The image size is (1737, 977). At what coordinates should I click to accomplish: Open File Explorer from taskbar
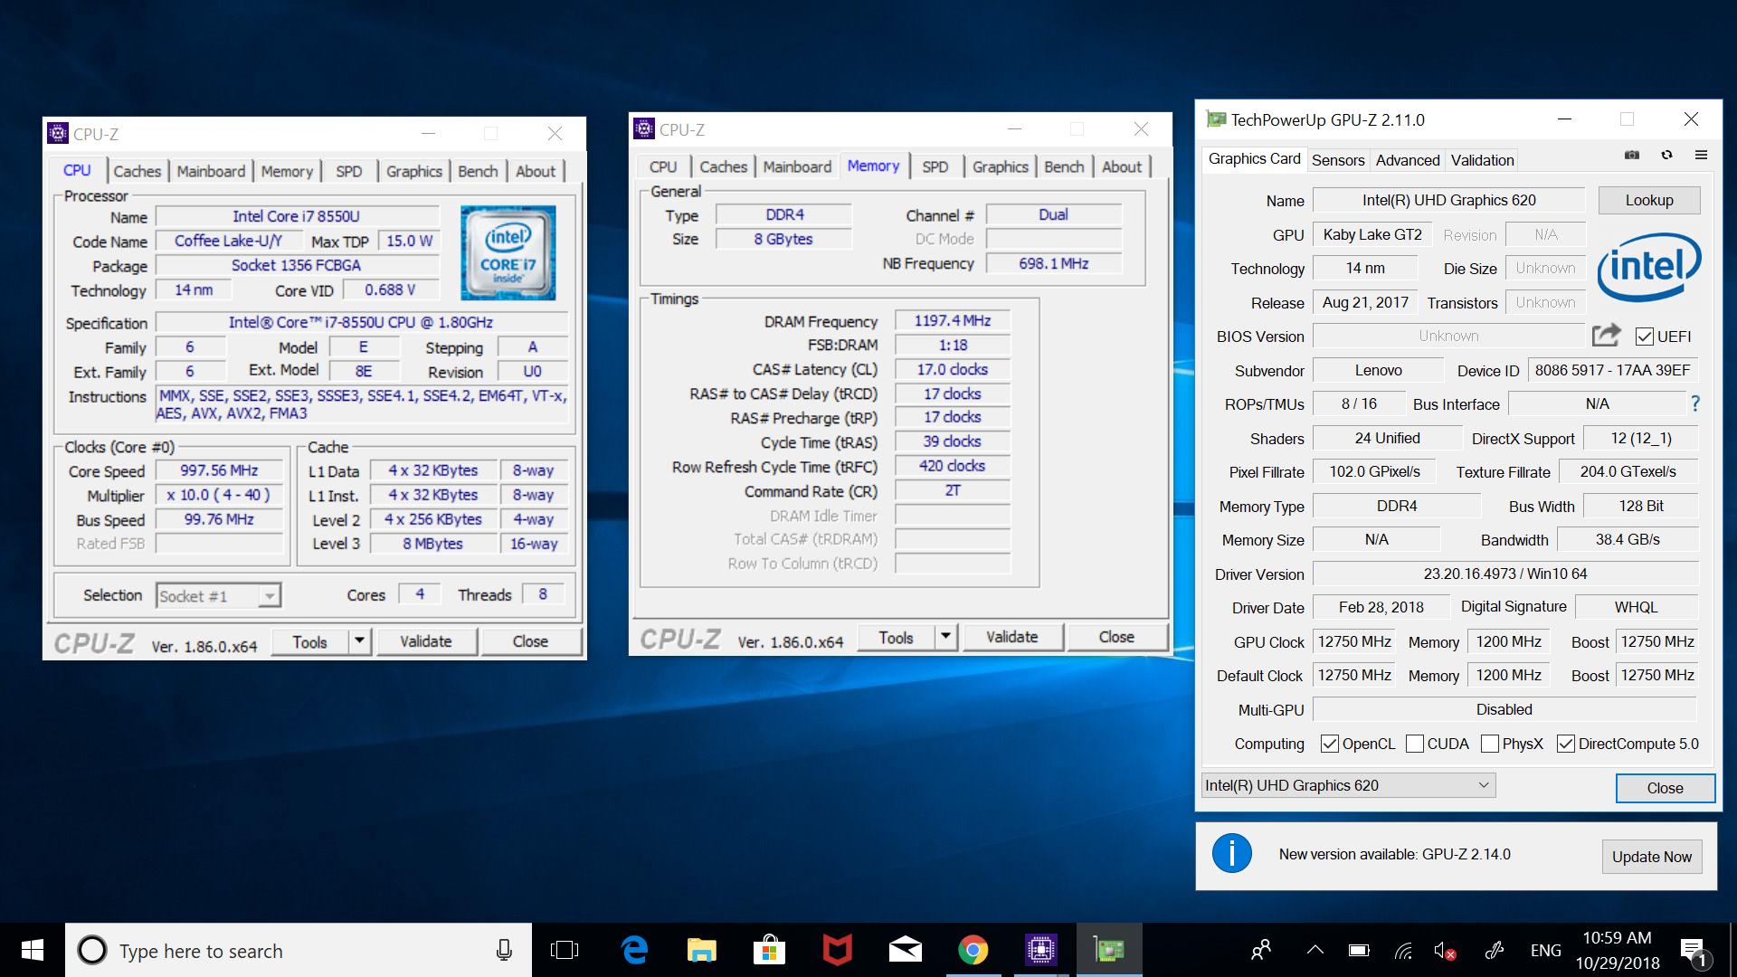(701, 950)
